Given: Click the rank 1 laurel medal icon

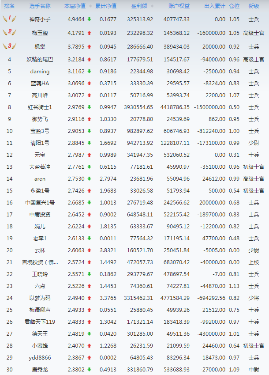Looking at the screenshot, I should click(10, 18).
